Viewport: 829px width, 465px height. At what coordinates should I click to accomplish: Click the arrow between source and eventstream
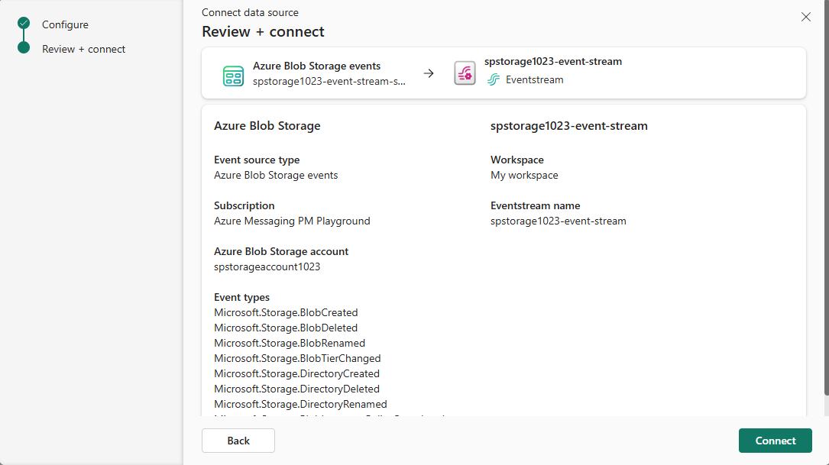(429, 73)
